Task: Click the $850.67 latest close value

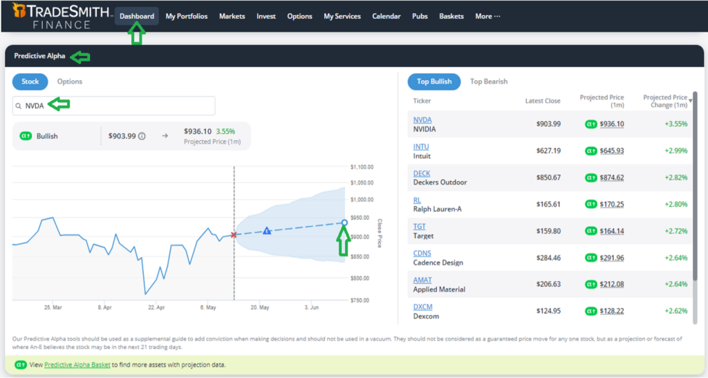Action: pos(548,178)
